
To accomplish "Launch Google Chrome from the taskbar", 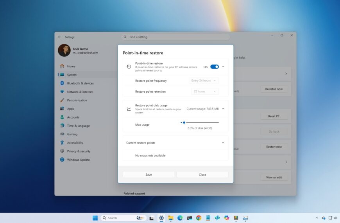I will [199, 218].
